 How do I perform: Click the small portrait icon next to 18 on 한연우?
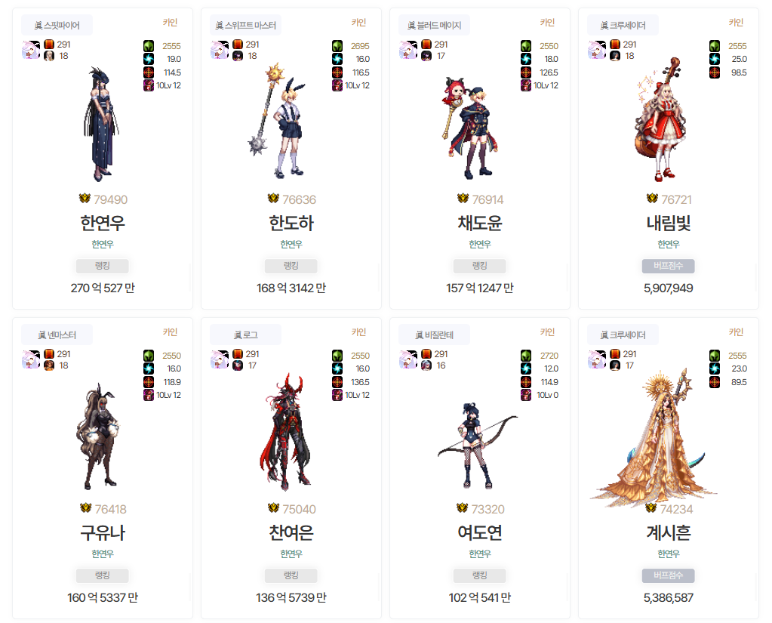click(49, 56)
